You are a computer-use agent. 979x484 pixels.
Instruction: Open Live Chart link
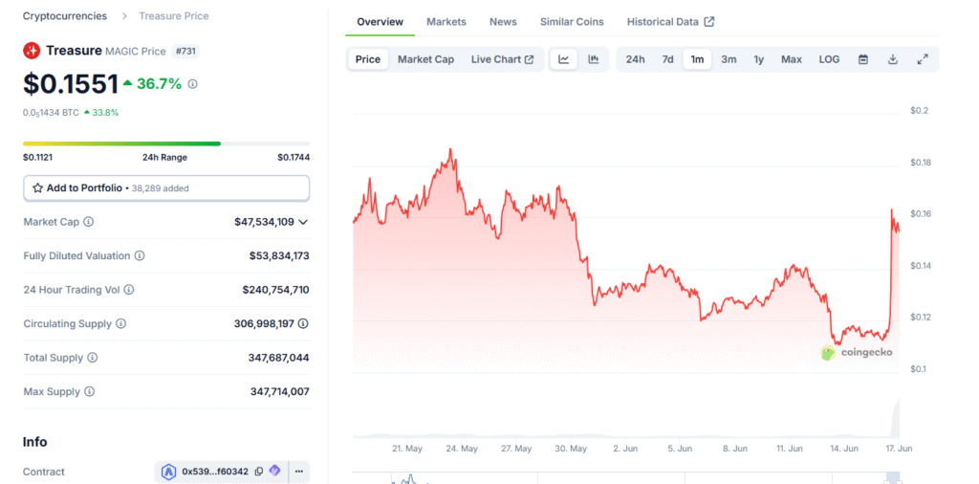coord(502,59)
